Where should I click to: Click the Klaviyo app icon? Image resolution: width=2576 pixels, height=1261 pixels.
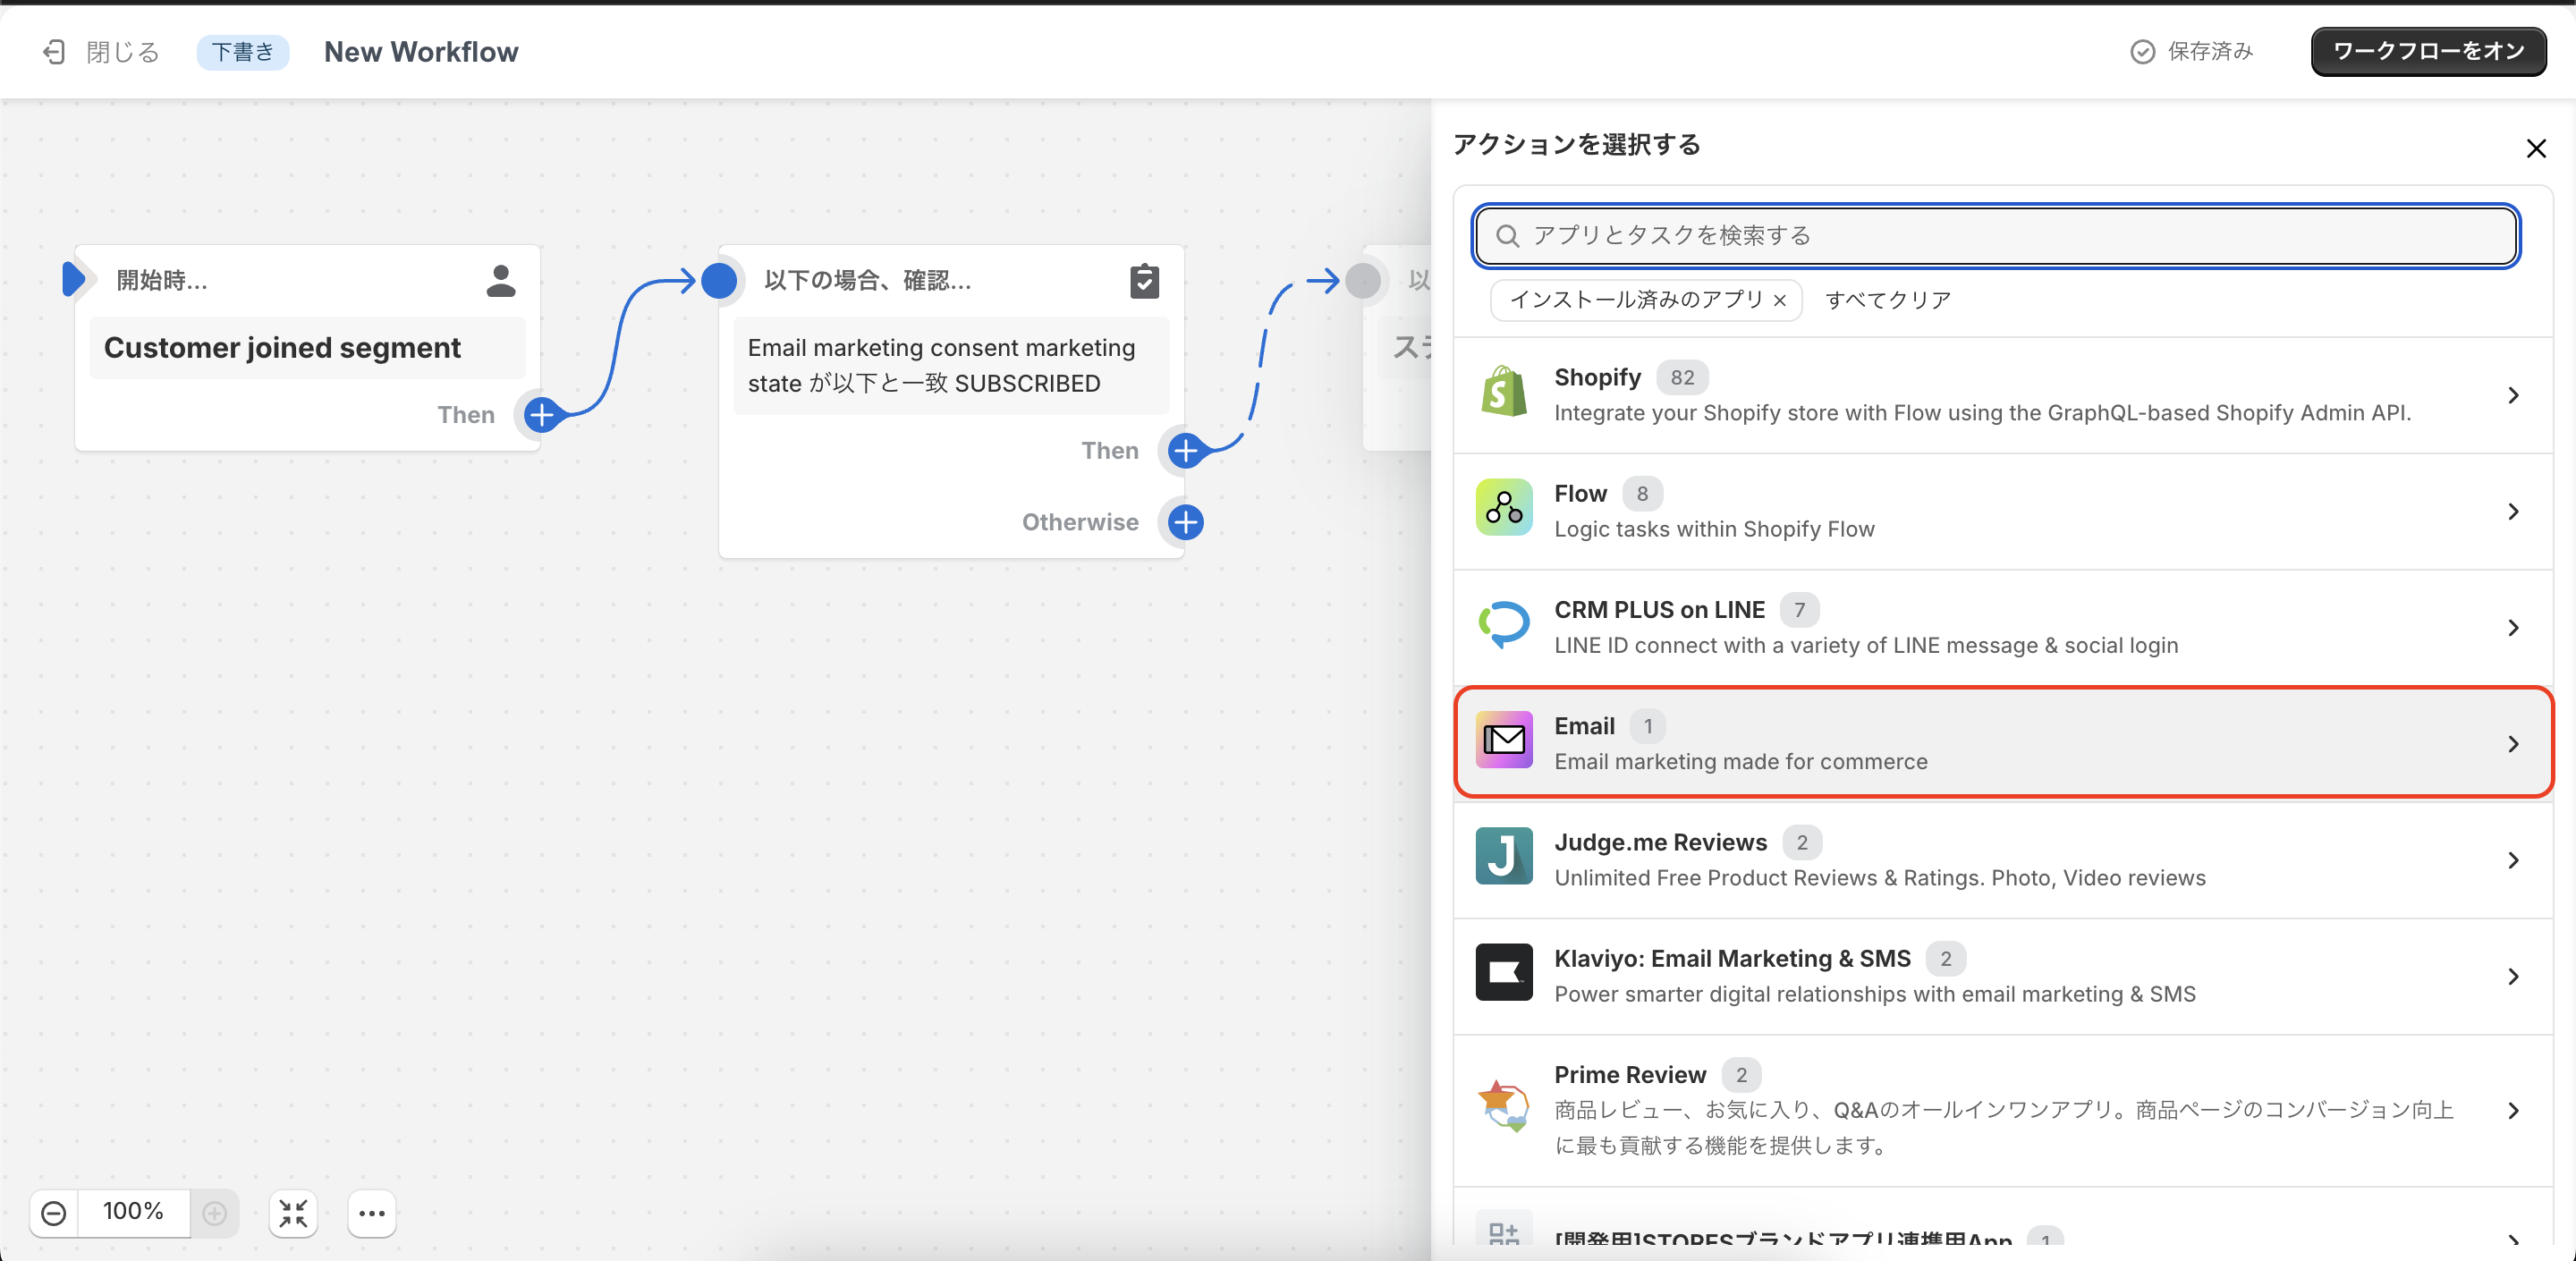coord(1503,973)
